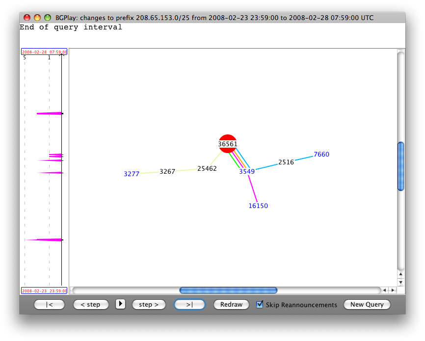Select the red origin node 36561
This screenshot has width=425, height=341.
click(228, 144)
